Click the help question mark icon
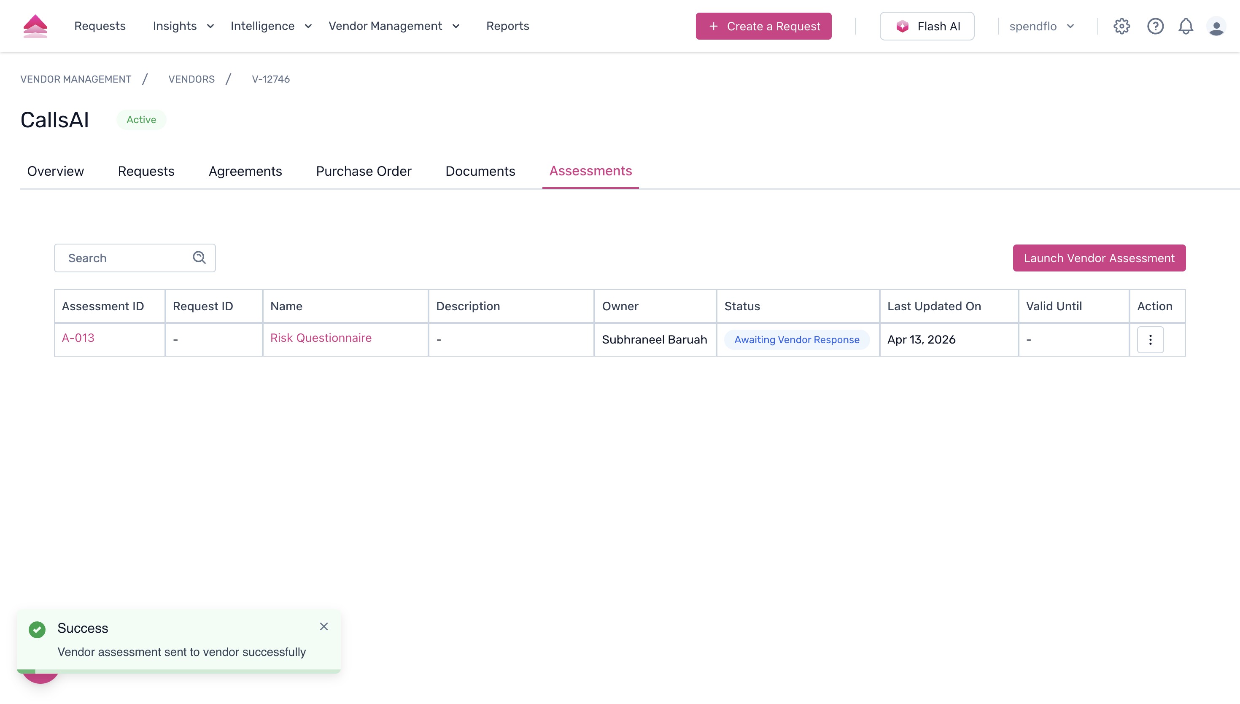The height and width of the screenshot is (704, 1240). click(1155, 26)
